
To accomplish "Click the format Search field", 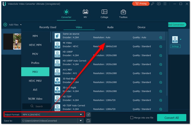I will (x=37, y=106).
